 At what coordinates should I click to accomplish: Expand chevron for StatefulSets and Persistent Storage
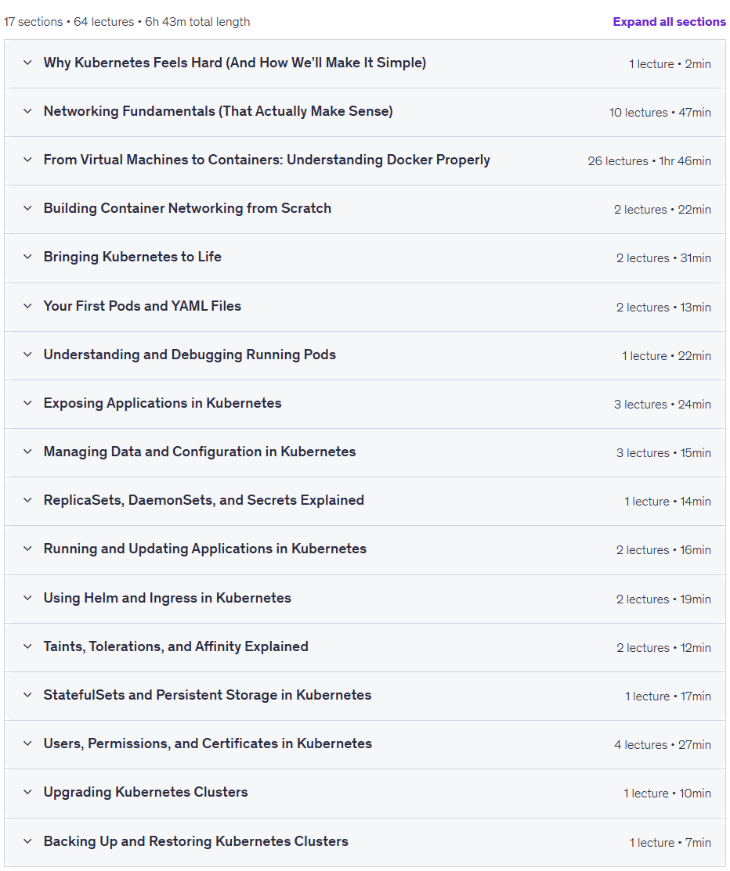coord(27,695)
